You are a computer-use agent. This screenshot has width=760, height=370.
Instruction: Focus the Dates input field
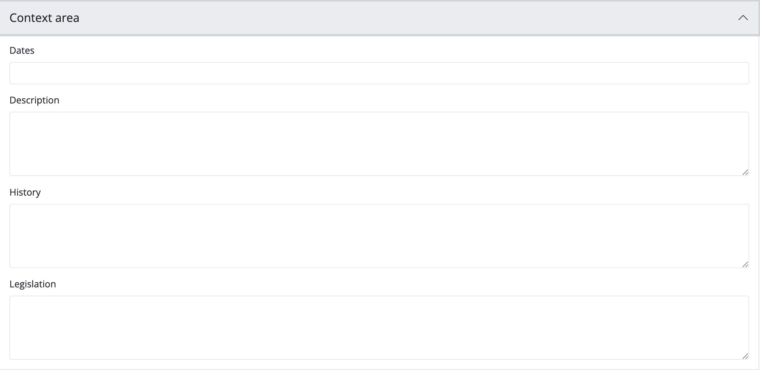[x=379, y=73]
